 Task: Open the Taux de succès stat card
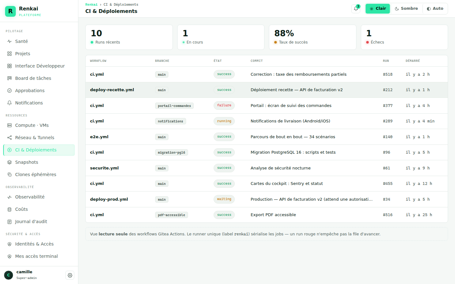312,37
